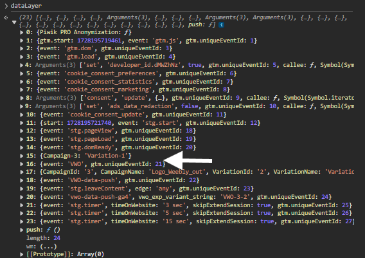
Task: Click the 'cookie_consent_update' event string
Action: 106,115
